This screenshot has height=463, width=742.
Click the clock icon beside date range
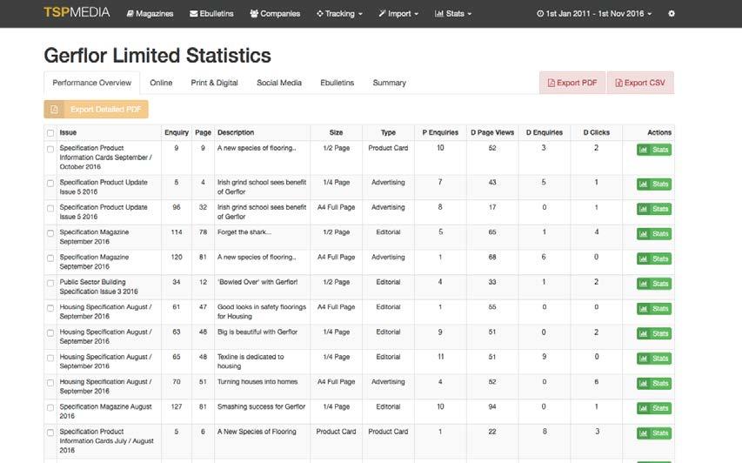point(540,14)
